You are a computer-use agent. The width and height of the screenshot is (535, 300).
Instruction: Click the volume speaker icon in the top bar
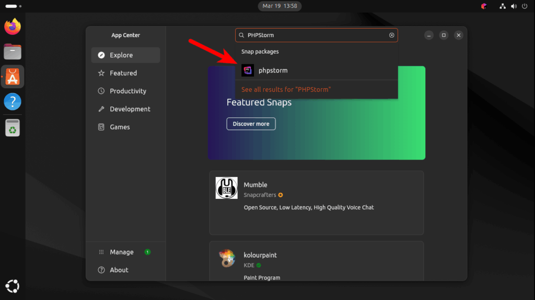coord(514,6)
